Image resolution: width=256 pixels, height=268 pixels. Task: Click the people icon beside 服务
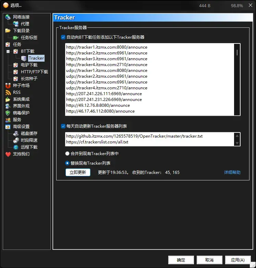pos(8,120)
